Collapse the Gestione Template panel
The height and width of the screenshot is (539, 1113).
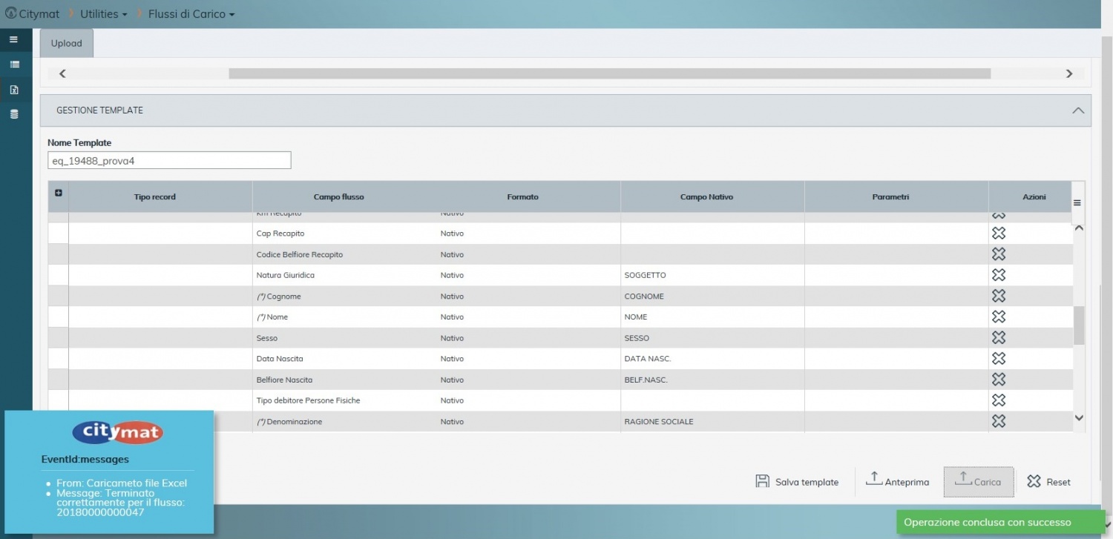coord(1077,110)
